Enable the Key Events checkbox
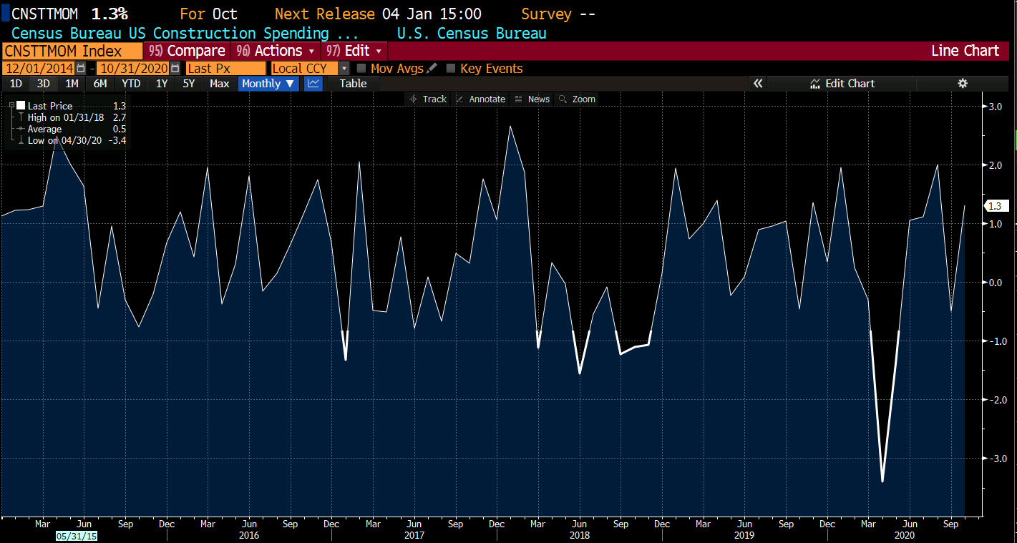 451,69
